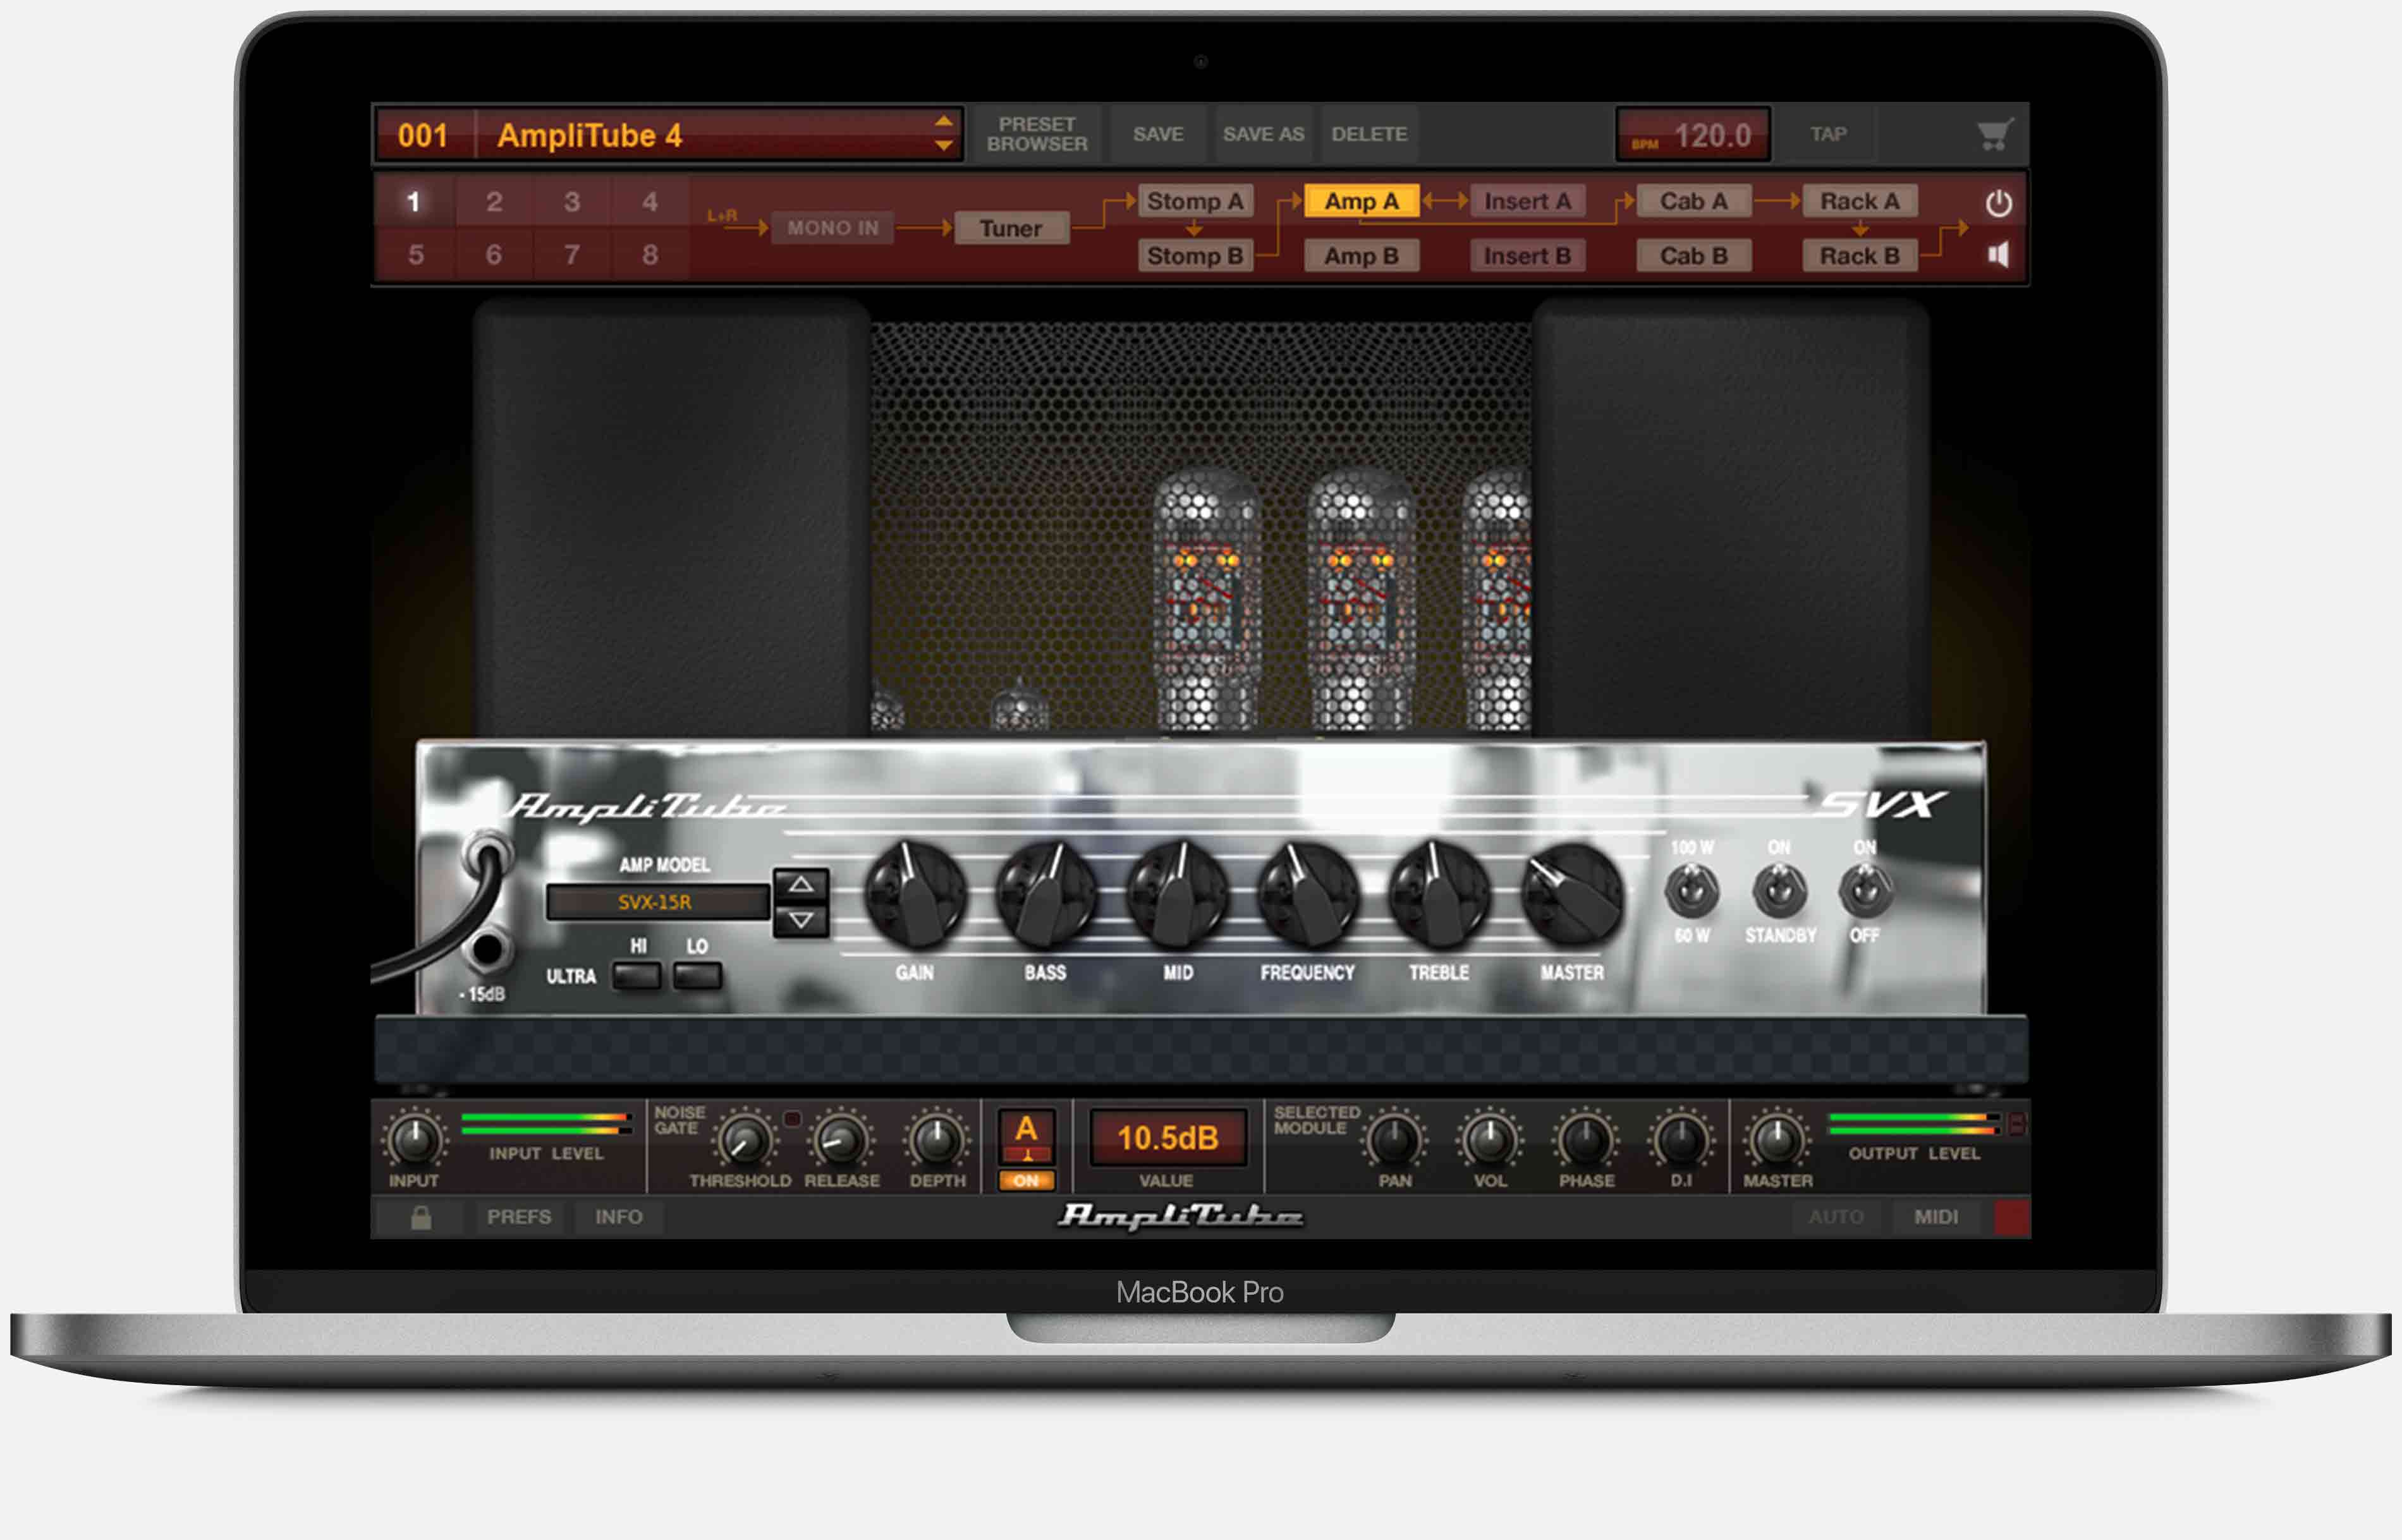Screen dimensions: 2402x1540
Task: Click the SAVE AS button
Action: coord(1263,134)
